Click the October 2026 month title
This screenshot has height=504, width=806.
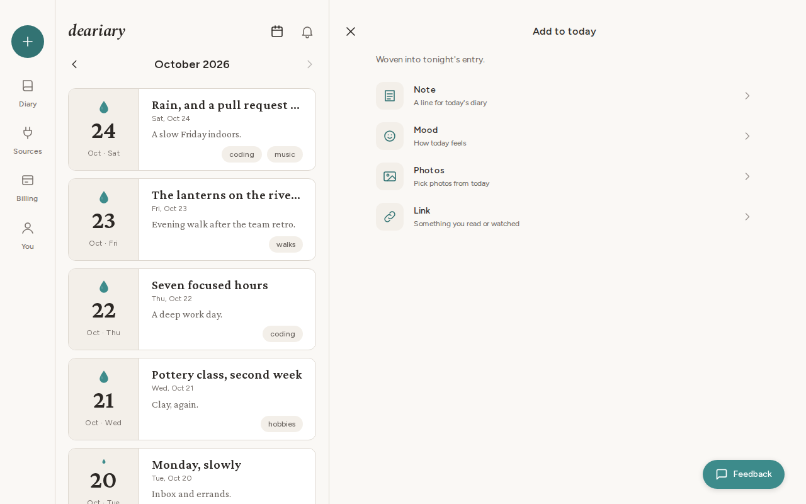point(192,64)
